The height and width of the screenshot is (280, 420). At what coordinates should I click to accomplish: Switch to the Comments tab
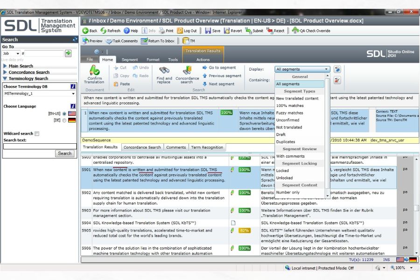[176, 147]
